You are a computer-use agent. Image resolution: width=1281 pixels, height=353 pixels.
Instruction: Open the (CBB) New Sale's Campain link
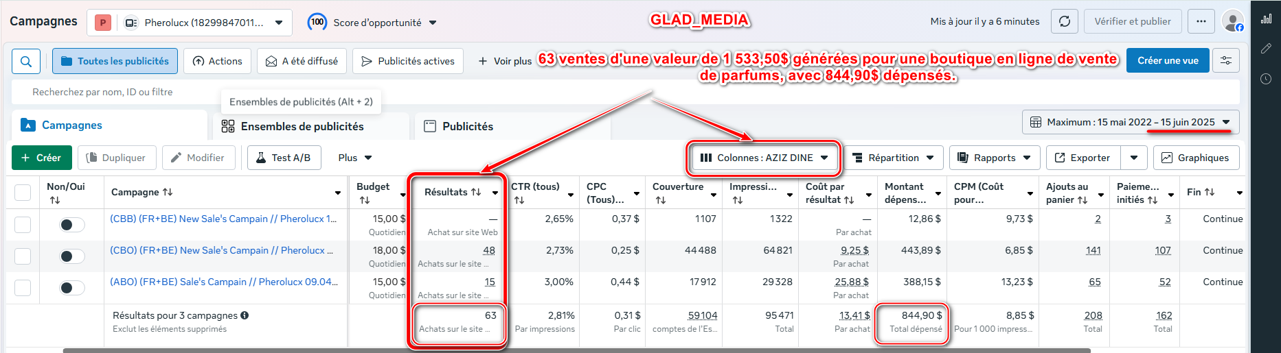pos(223,219)
